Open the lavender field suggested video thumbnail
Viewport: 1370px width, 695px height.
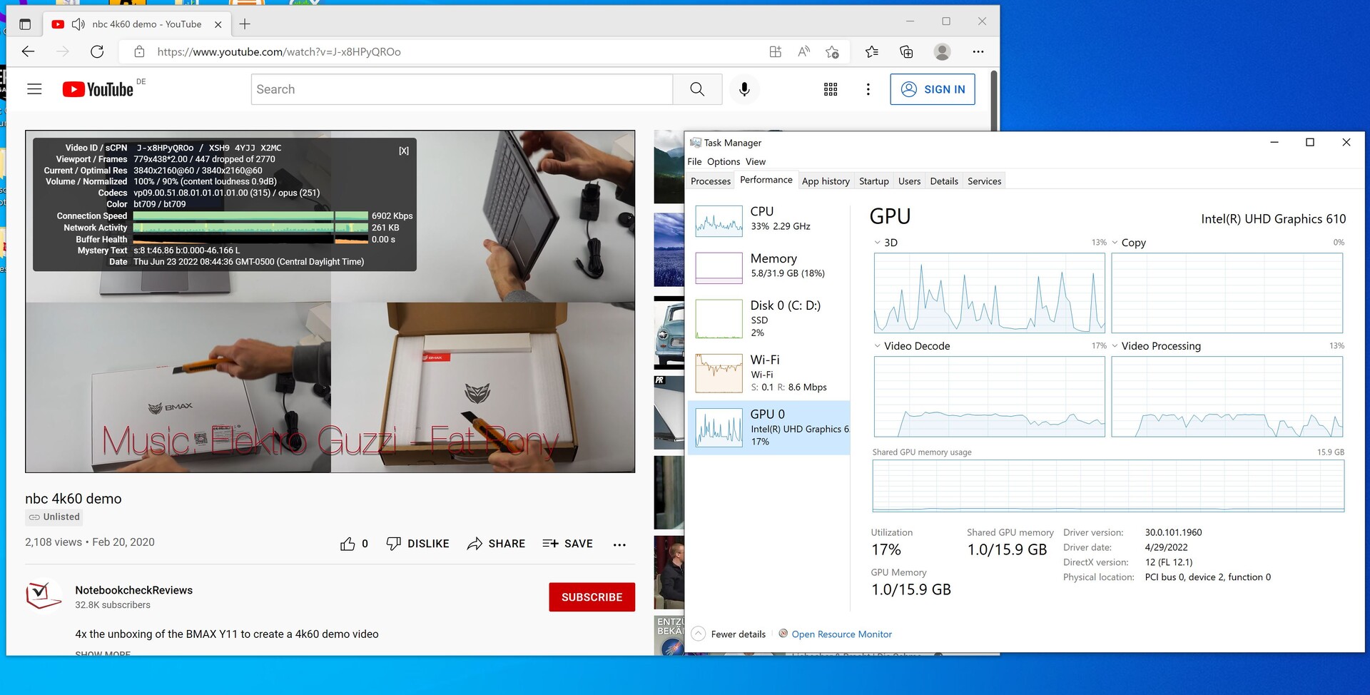(x=669, y=250)
